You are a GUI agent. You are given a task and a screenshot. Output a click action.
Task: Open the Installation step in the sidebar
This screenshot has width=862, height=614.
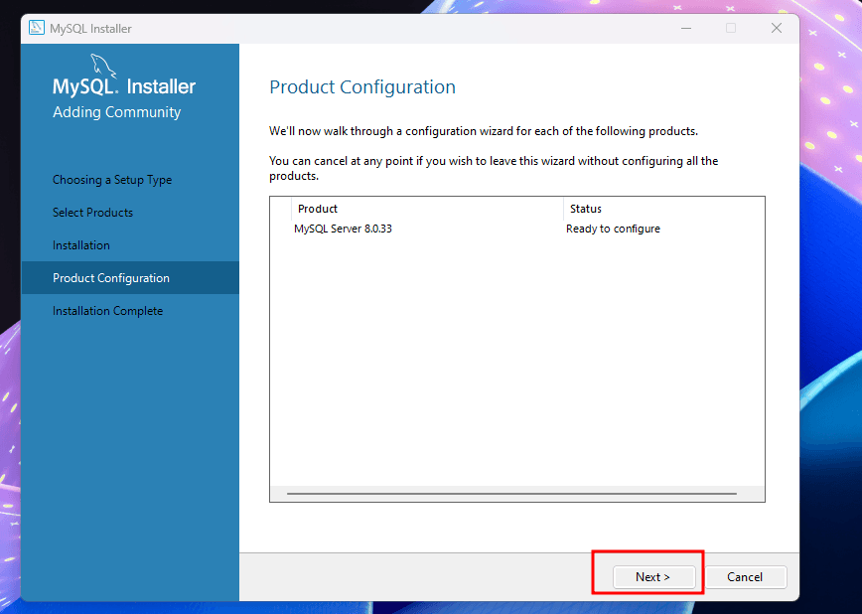80,245
